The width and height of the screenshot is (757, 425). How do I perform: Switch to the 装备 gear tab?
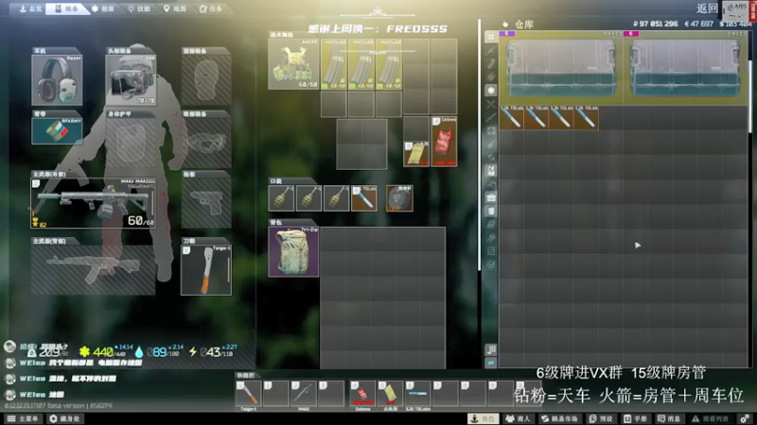(66, 8)
